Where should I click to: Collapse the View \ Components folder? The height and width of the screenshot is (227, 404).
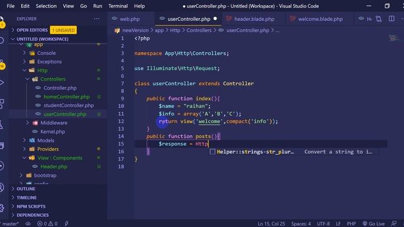[x=60, y=158]
